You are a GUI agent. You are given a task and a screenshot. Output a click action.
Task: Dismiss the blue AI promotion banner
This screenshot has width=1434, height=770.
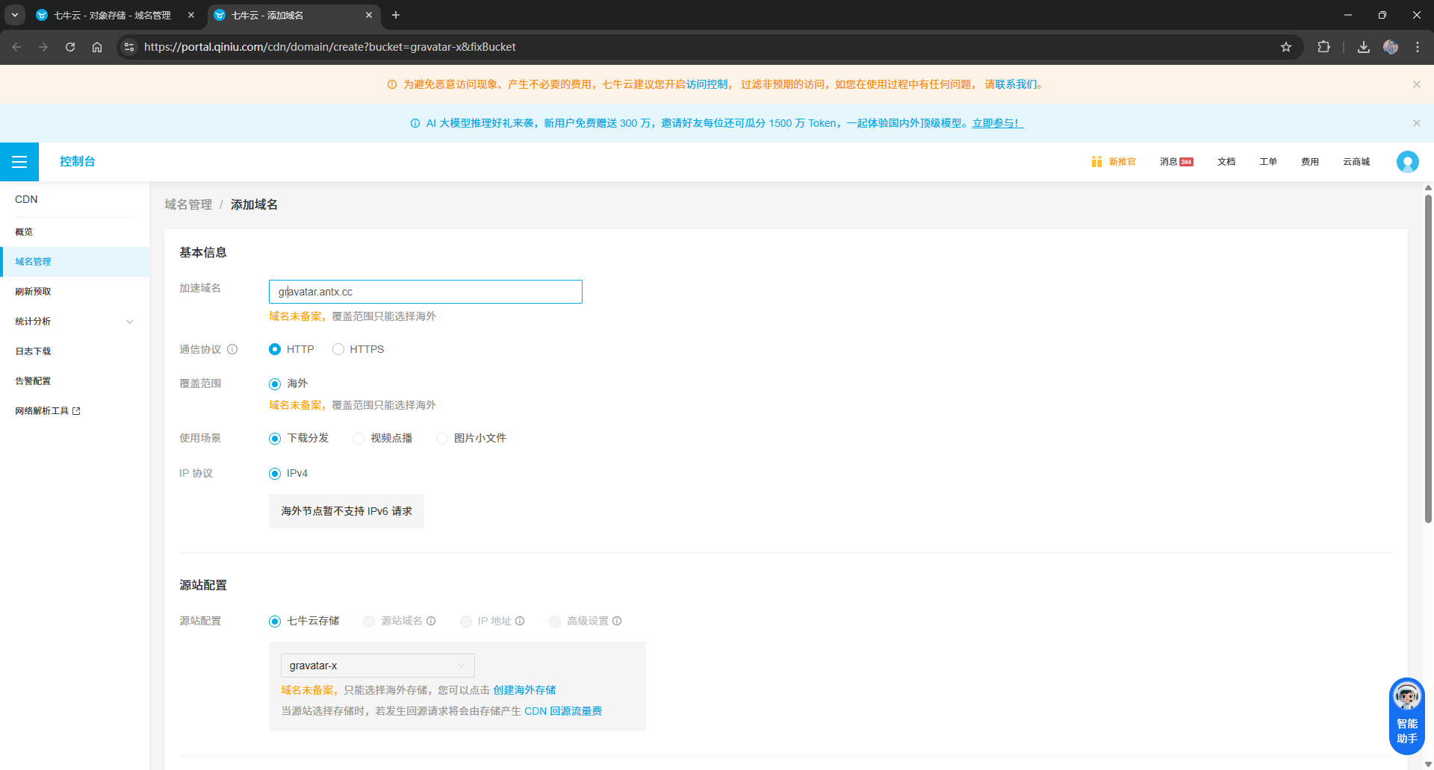pos(1416,123)
